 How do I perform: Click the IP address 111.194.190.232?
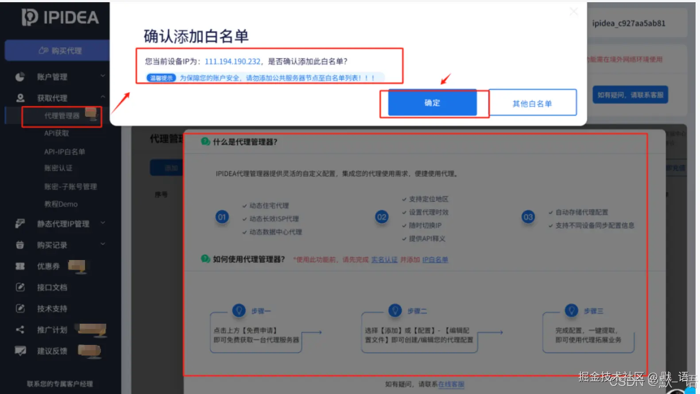tap(232, 61)
